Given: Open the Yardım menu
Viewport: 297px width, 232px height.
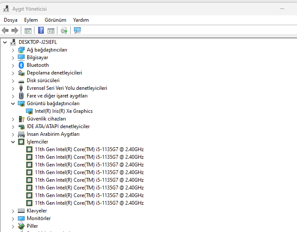Looking at the screenshot, I should point(81,20).
